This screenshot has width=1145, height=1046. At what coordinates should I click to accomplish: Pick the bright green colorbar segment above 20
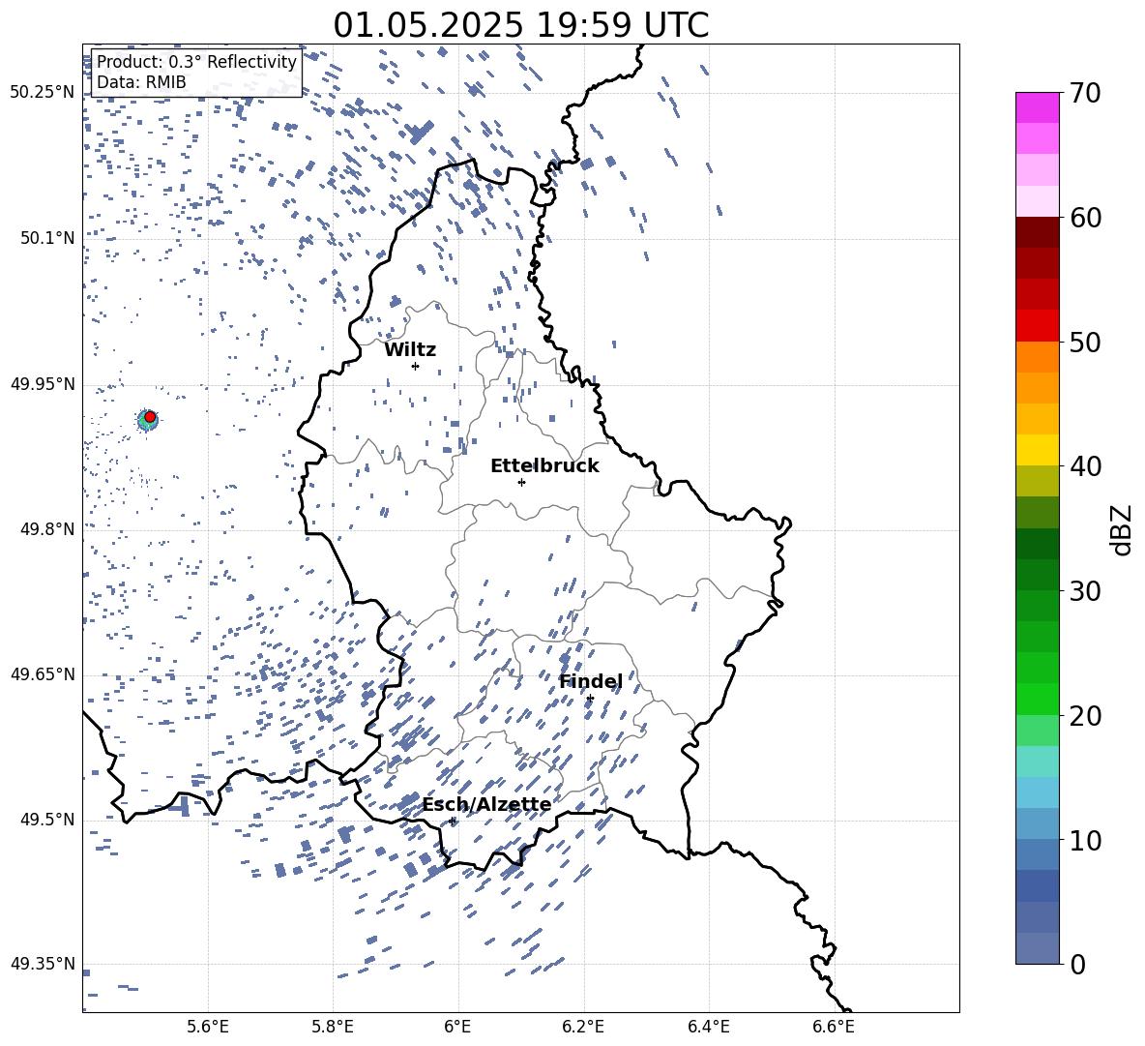[1038, 699]
